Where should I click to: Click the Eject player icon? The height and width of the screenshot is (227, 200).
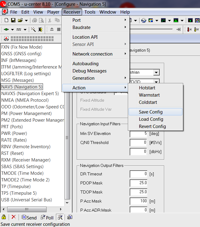click(x=52, y=29)
